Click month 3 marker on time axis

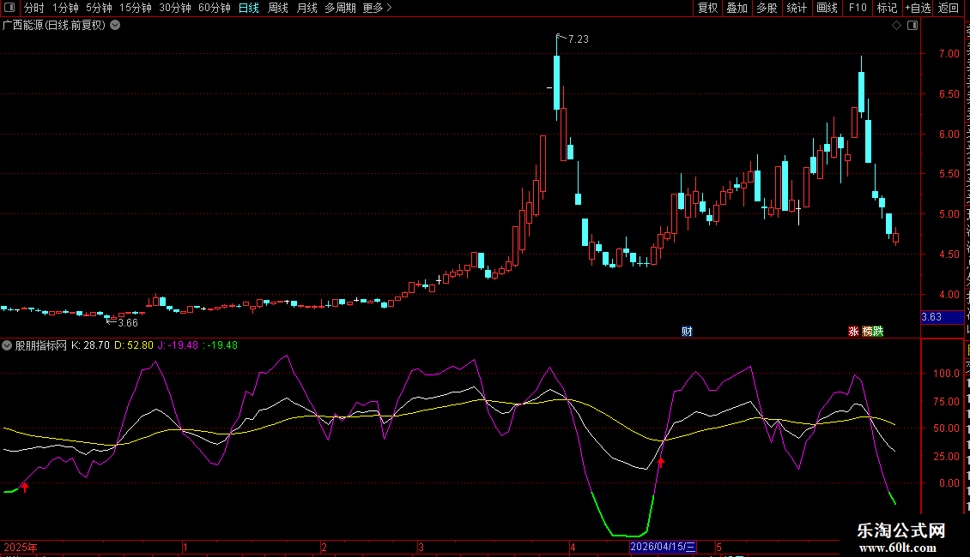tap(421, 547)
